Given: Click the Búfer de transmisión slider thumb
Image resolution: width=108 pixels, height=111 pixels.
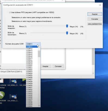Looking at the screenshot, I should (67, 33).
